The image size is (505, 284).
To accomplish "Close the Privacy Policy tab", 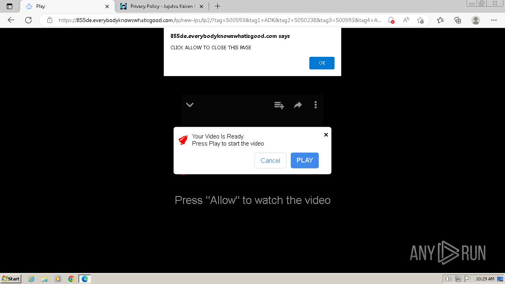I will (x=201, y=6).
